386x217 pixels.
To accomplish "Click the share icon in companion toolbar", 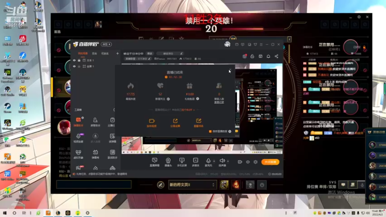I will click(x=276, y=56).
